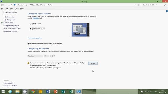Click the display scaling preview image

[81, 30]
